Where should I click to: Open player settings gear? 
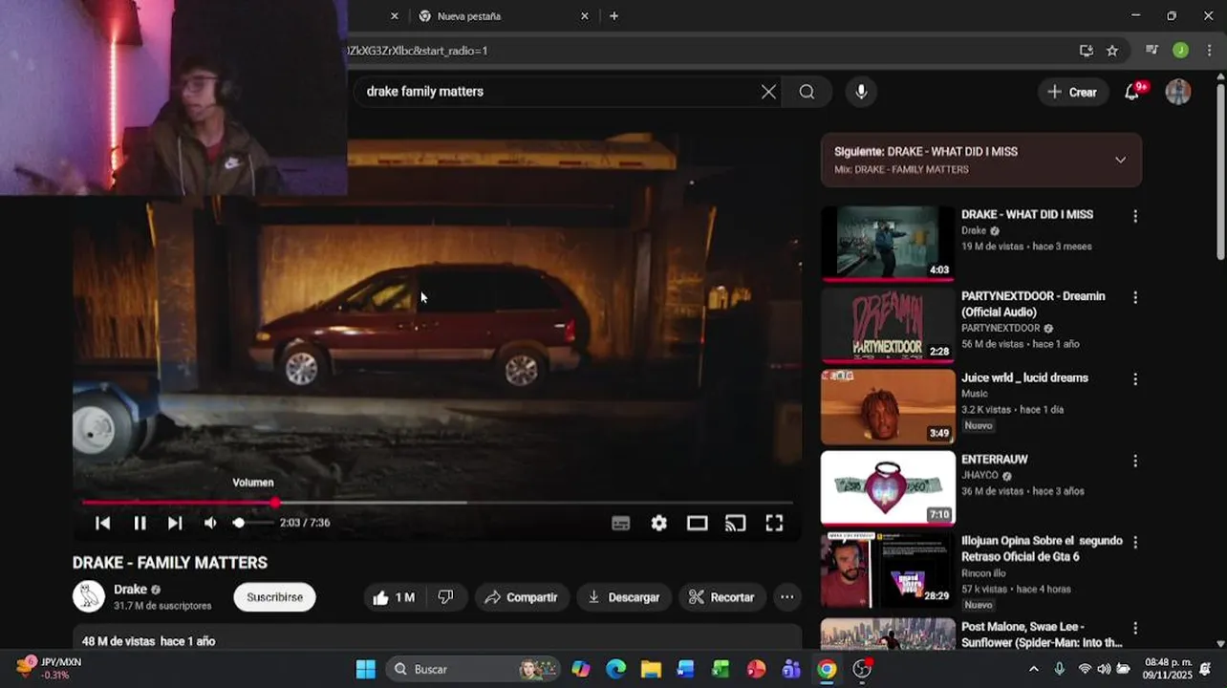(659, 523)
